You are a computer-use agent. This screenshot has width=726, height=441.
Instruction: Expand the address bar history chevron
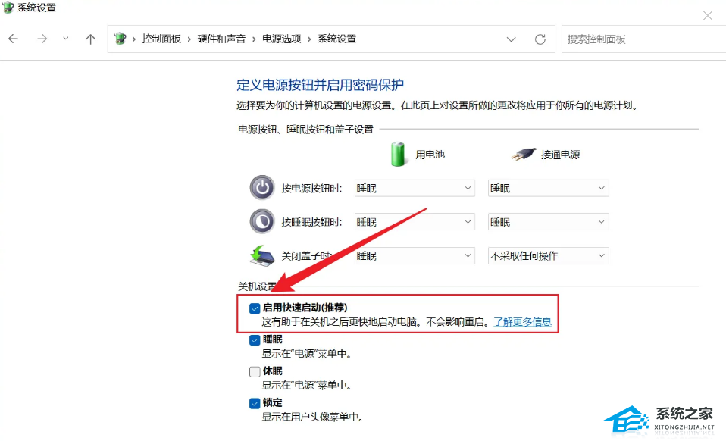[511, 39]
